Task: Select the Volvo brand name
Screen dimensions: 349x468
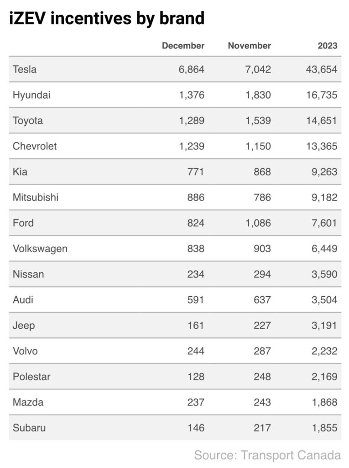Action: [25, 351]
